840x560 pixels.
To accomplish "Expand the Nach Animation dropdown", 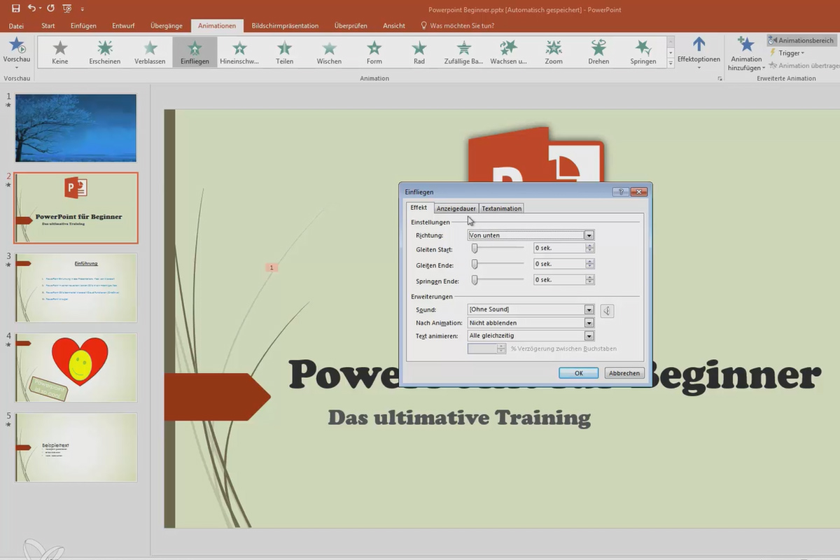I will coord(589,322).
